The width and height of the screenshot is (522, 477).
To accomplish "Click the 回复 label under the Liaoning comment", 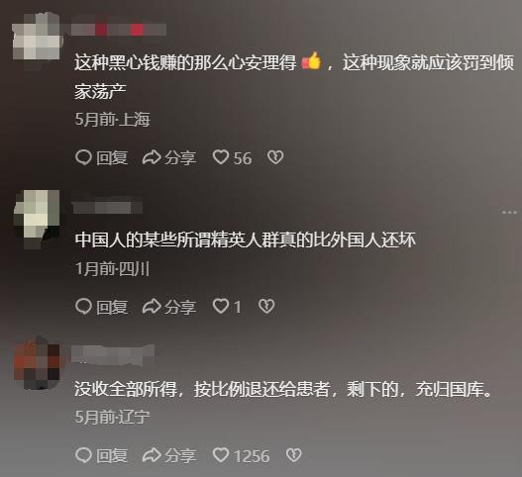I will coord(112,455).
